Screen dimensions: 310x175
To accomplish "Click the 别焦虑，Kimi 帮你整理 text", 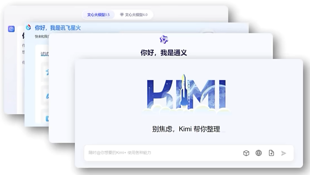I will coord(186,129).
